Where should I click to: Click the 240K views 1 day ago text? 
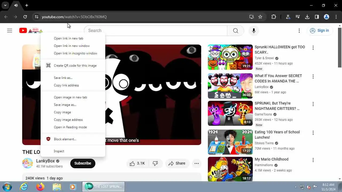[44, 178]
